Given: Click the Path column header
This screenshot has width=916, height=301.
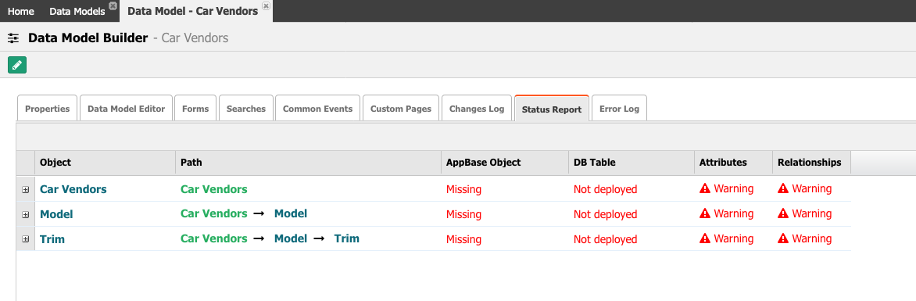Looking at the screenshot, I should coord(309,163).
